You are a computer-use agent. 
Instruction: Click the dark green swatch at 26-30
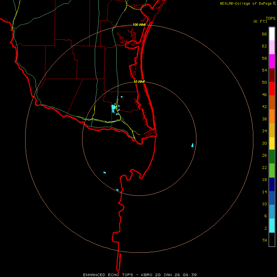272,156
